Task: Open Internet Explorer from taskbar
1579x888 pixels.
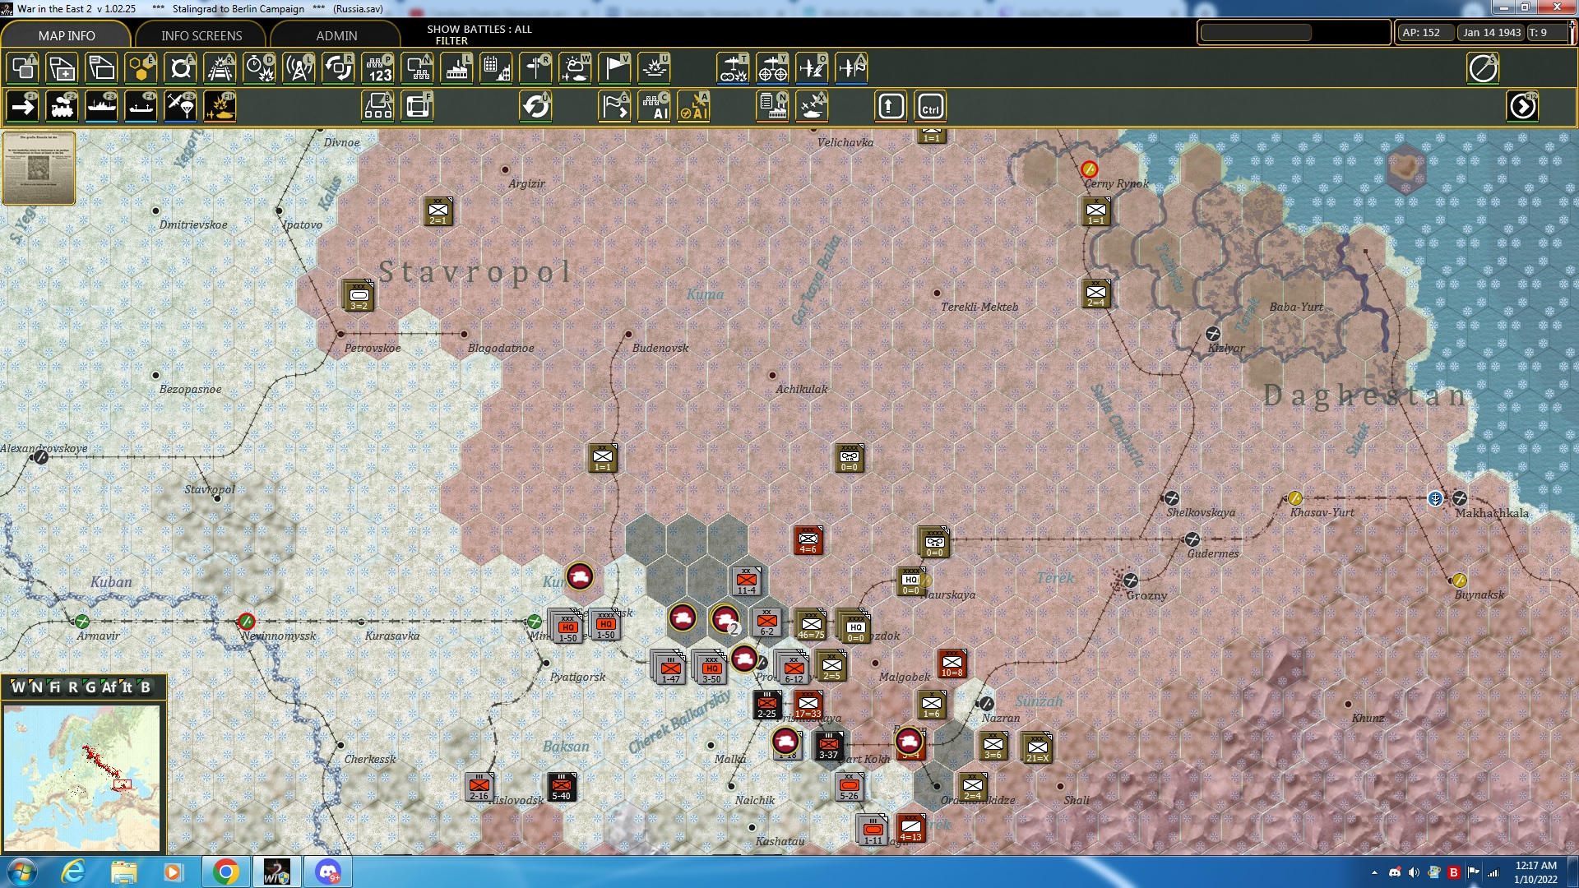Action: [x=73, y=872]
